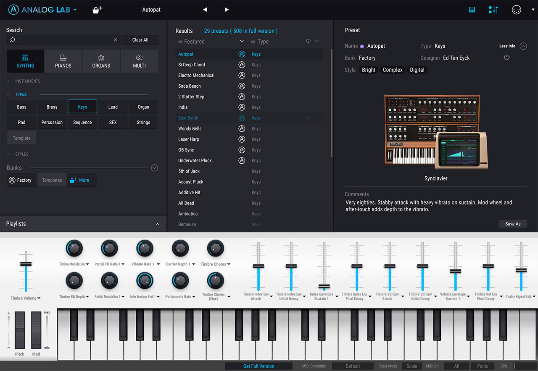538x371 pixels.
Task: Open the Timbre Volume assignment dropdown
Action: tap(39, 298)
